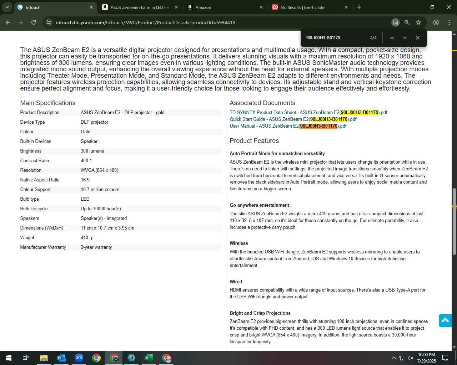This screenshot has width=457, height=365.
Task: Select the 'Up to 30000 hour(s)' value
Action: [101, 209]
